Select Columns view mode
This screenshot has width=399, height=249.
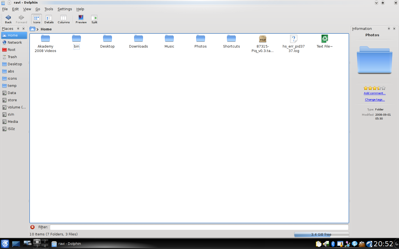[x=63, y=19]
